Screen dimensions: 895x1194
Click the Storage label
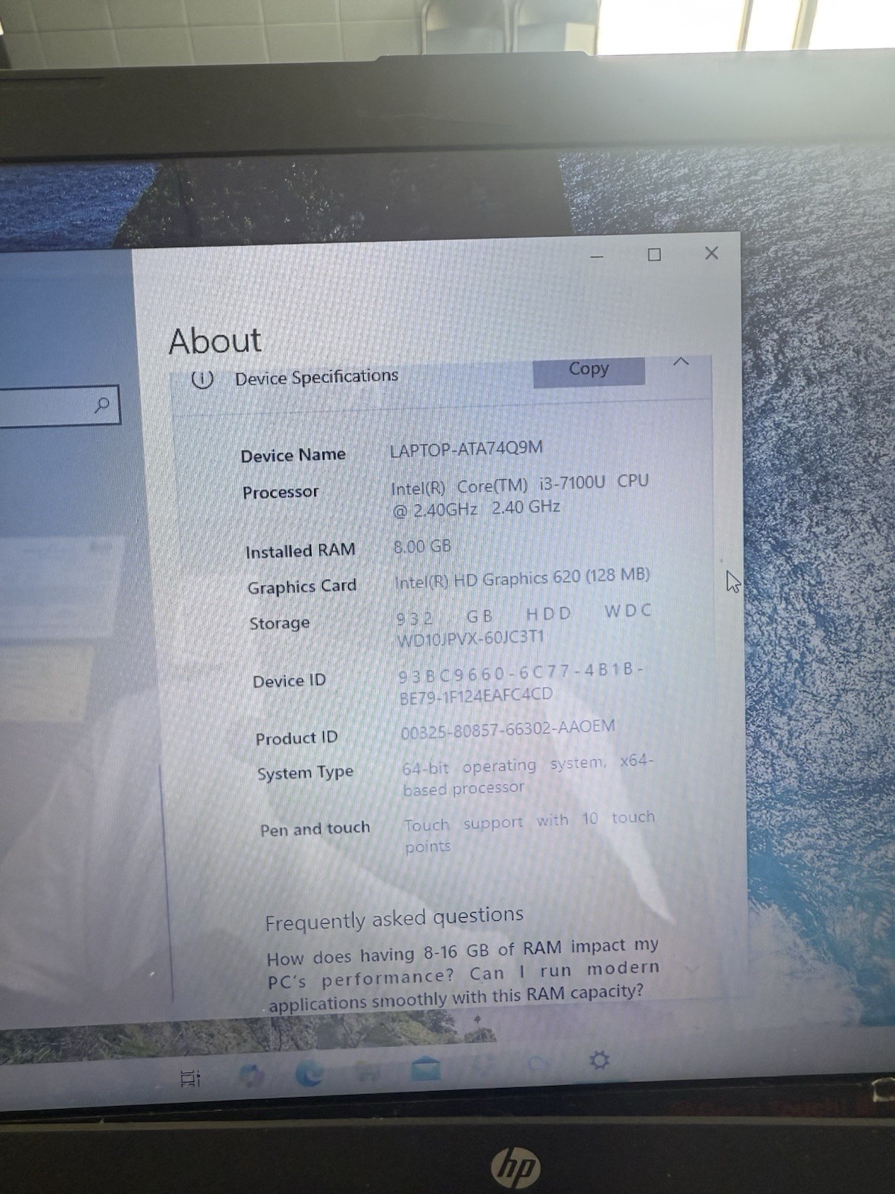279,623
